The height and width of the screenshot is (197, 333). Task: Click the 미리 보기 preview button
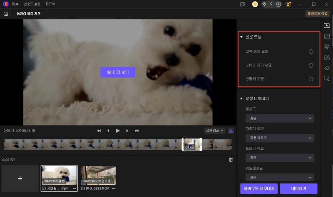118,72
